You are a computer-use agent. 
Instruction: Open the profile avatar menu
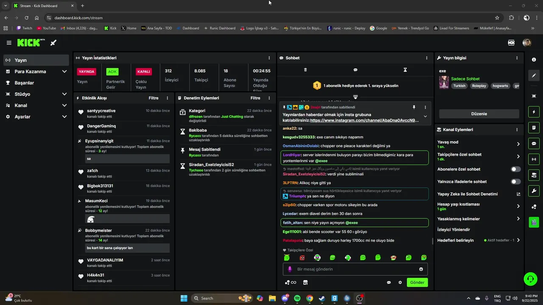click(x=527, y=43)
